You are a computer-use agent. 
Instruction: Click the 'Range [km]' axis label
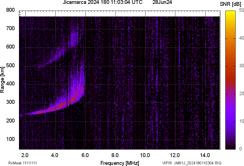(2, 80)
